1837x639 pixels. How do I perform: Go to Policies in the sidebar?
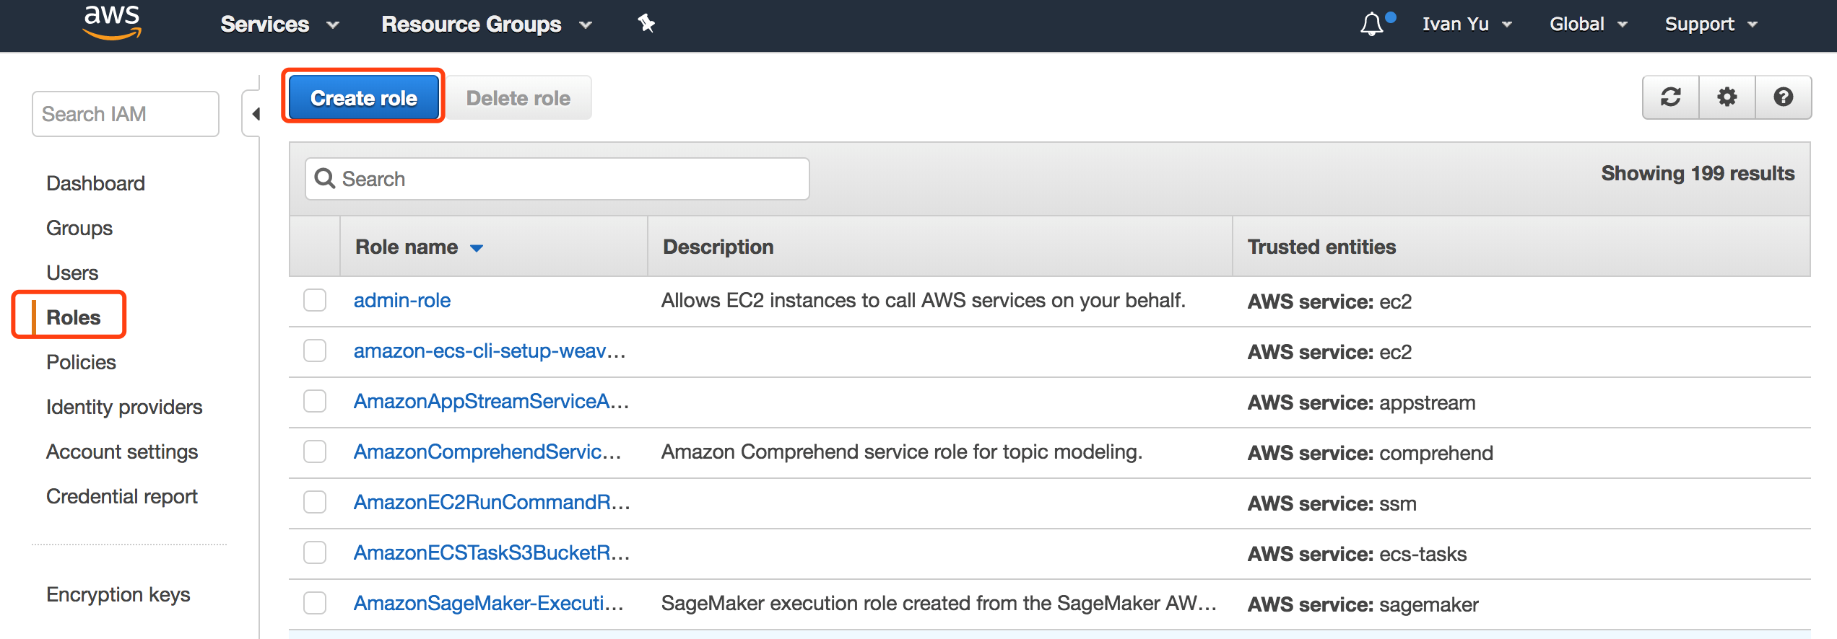click(x=81, y=362)
